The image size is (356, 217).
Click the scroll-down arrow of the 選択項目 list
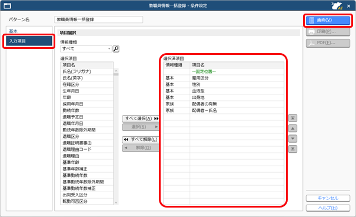[116, 202]
